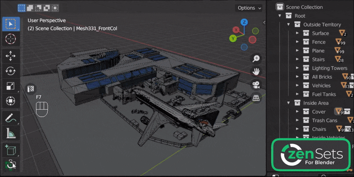Click the faded blue negative Z gizmo
Viewport: 354px width, 177px height.
244,47
